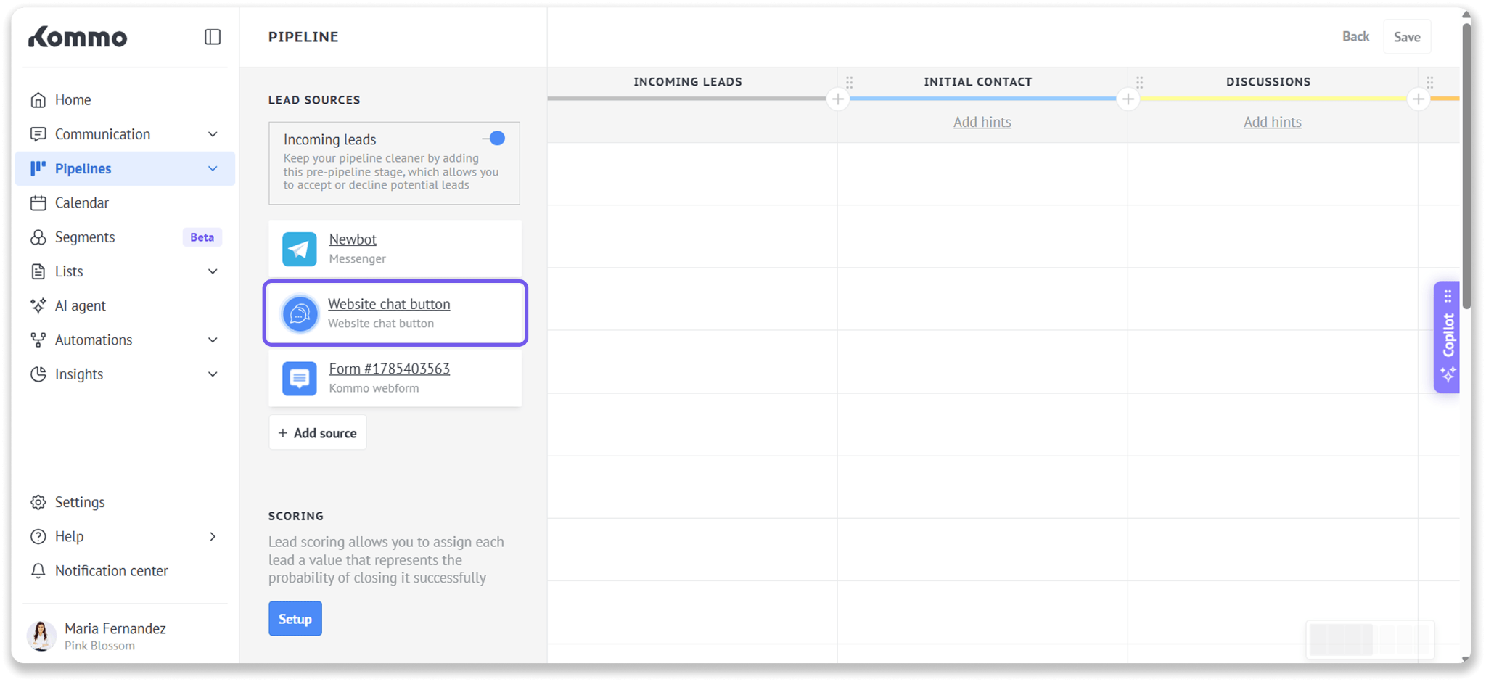Click the Help question mark icon

pos(38,536)
